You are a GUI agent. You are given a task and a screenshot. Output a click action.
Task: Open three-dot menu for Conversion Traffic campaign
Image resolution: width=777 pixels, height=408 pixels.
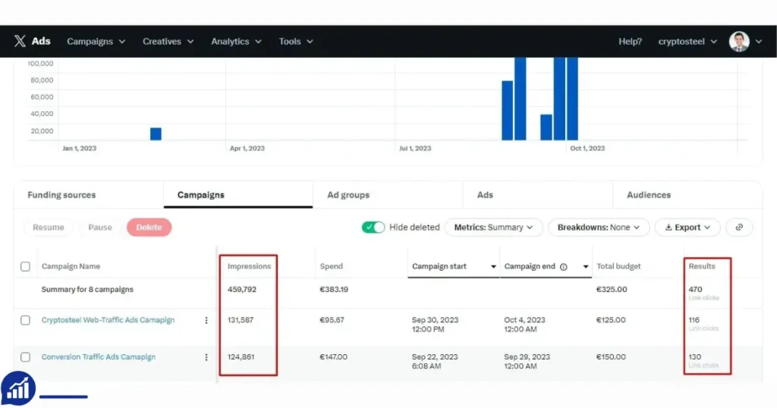tap(206, 357)
